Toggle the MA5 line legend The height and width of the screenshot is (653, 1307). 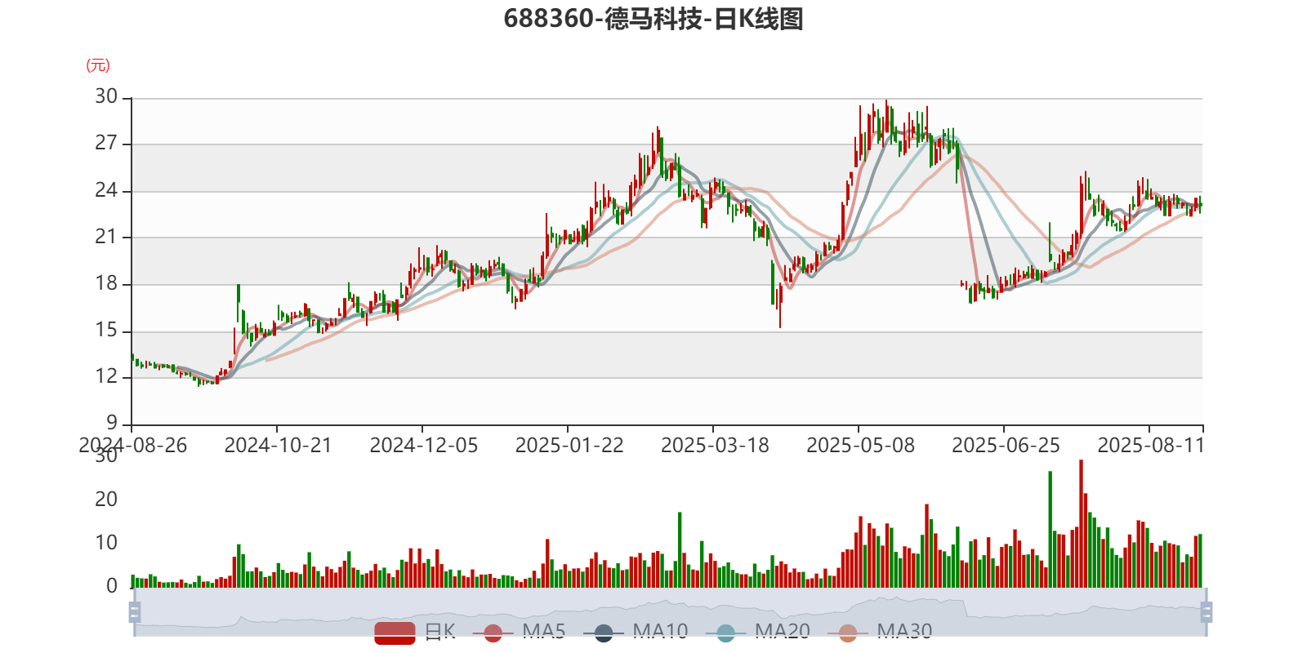[519, 632]
